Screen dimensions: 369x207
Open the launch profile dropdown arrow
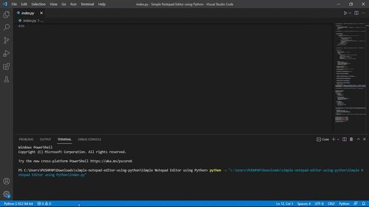click(x=338, y=139)
